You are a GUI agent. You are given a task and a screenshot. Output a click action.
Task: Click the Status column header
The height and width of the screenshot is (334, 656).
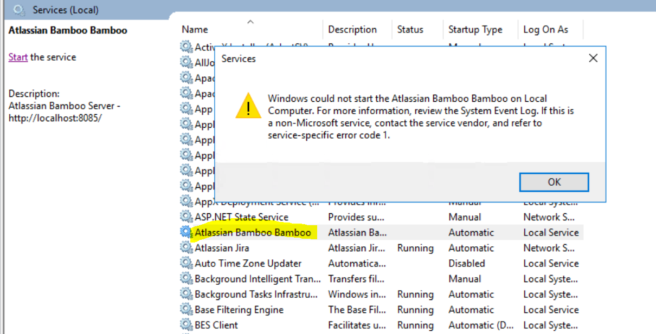click(x=410, y=30)
